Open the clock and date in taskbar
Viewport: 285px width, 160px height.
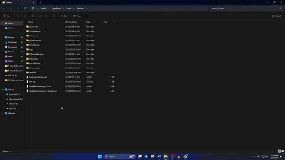point(274,156)
